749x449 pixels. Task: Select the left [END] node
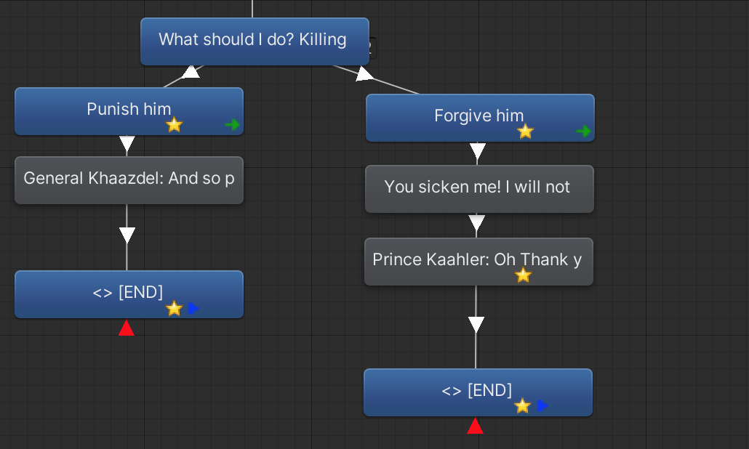(129, 294)
